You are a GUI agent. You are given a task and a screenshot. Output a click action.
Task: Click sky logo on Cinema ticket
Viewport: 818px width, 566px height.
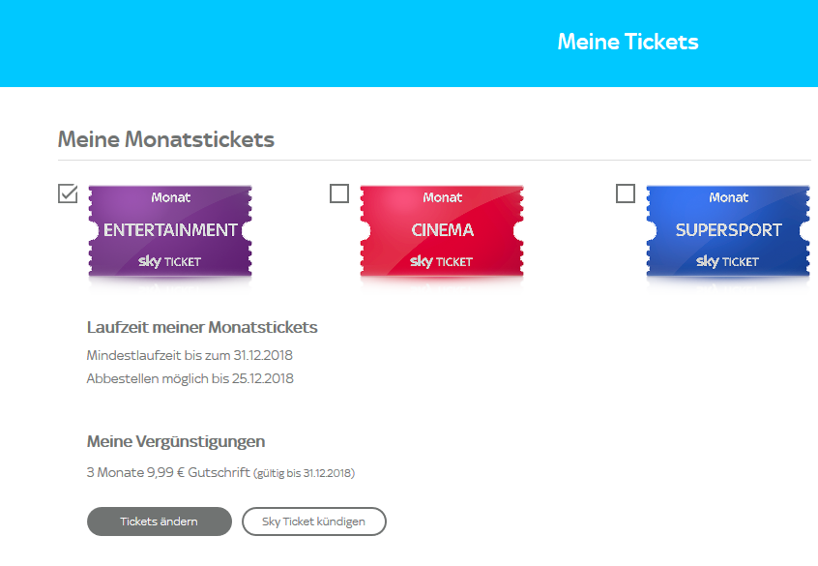(x=421, y=261)
